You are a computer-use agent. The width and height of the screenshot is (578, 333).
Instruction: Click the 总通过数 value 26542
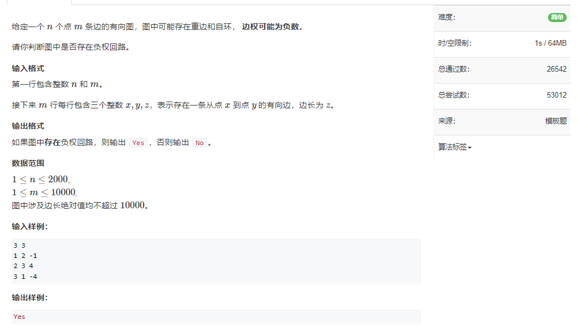(557, 69)
